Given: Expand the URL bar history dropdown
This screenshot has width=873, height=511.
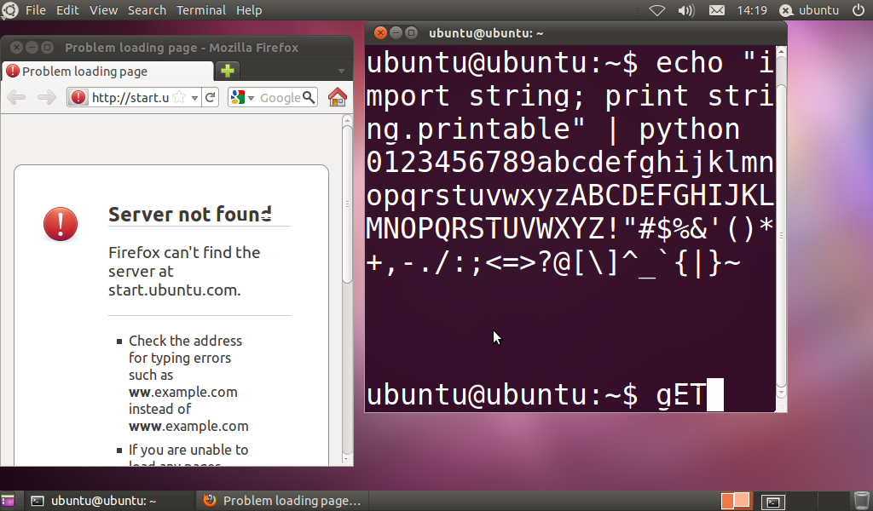Looking at the screenshot, I should pyautogui.click(x=195, y=98).
